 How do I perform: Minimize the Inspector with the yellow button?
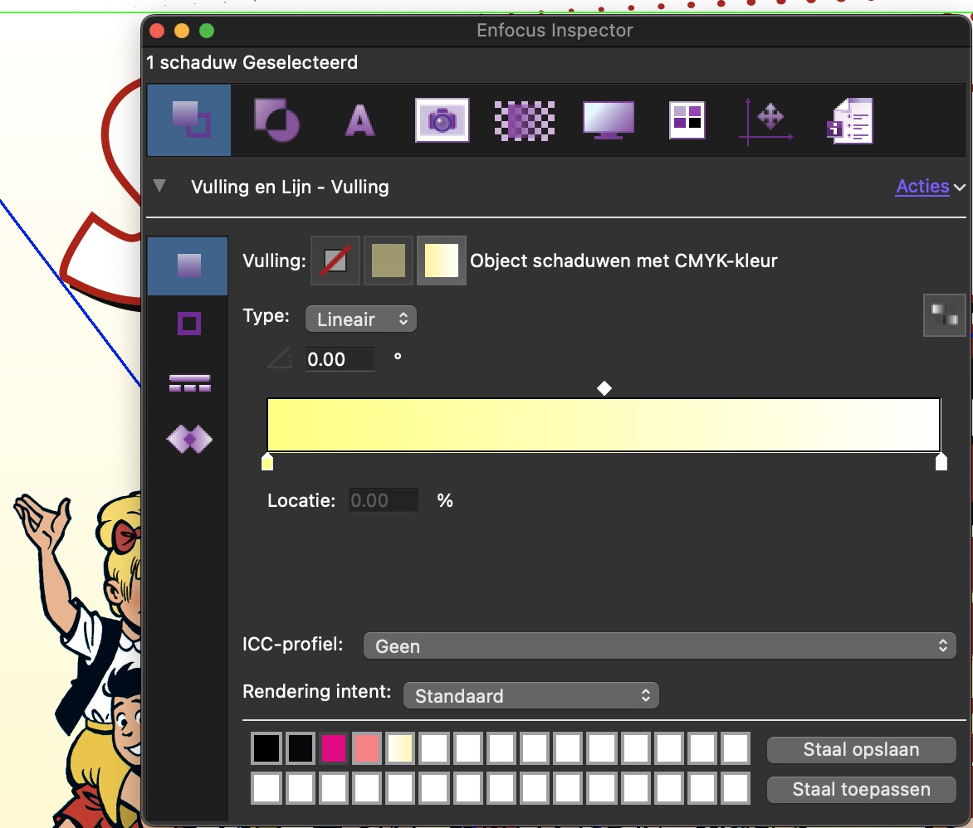(182, 31)
